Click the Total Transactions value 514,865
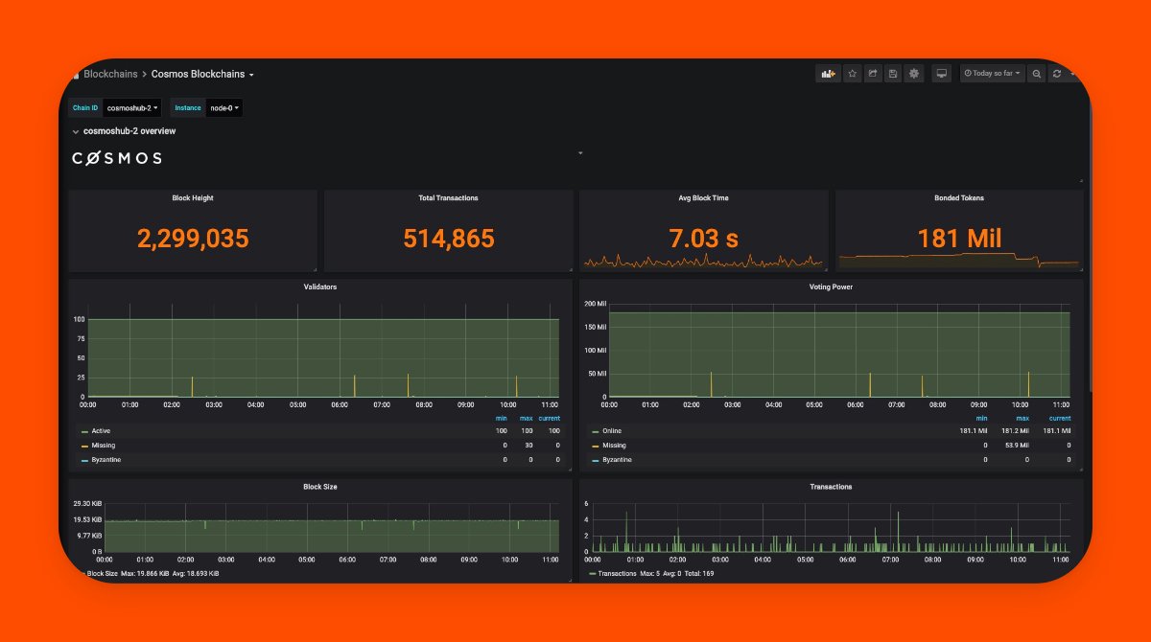1151x642 pixels. point(448,238)
